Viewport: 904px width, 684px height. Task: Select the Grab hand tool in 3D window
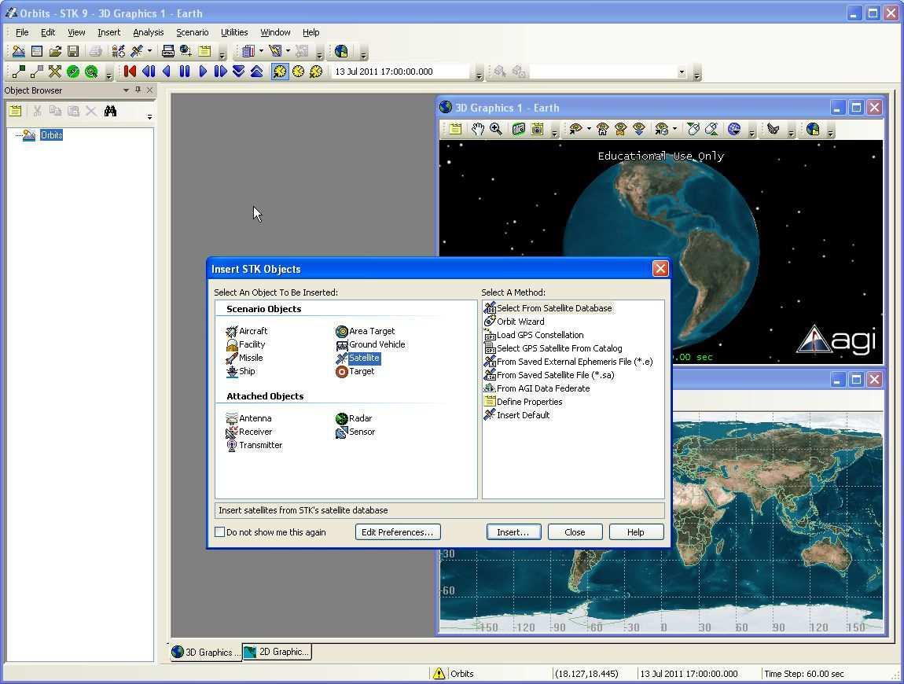click(x=477, y=129)
